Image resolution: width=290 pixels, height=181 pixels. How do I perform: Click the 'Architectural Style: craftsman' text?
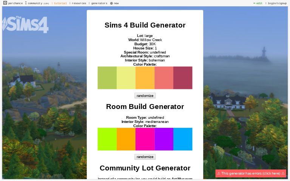pyautogui.click(x=145, y=56)
